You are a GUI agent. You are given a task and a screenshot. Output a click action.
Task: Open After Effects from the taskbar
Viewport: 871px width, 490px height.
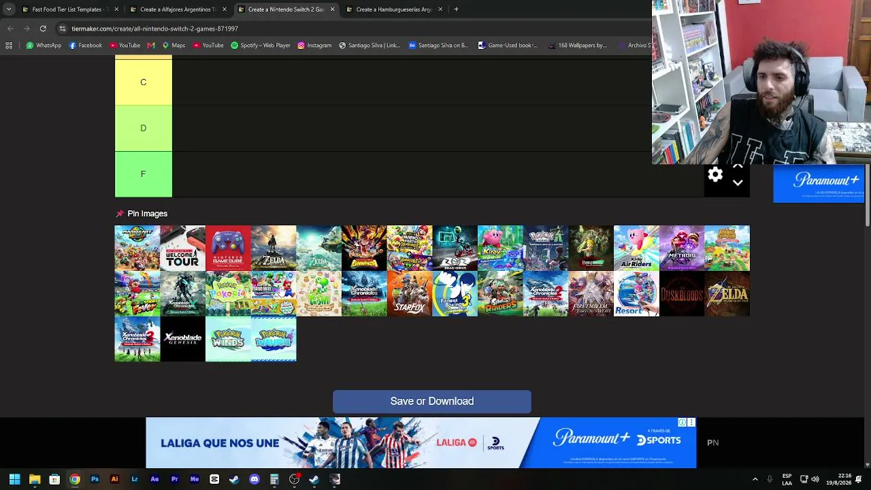tap(154, 479)
